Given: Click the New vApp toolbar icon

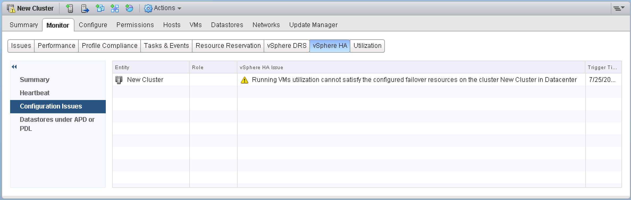Looking at the screenshot, I should [115, 8].
